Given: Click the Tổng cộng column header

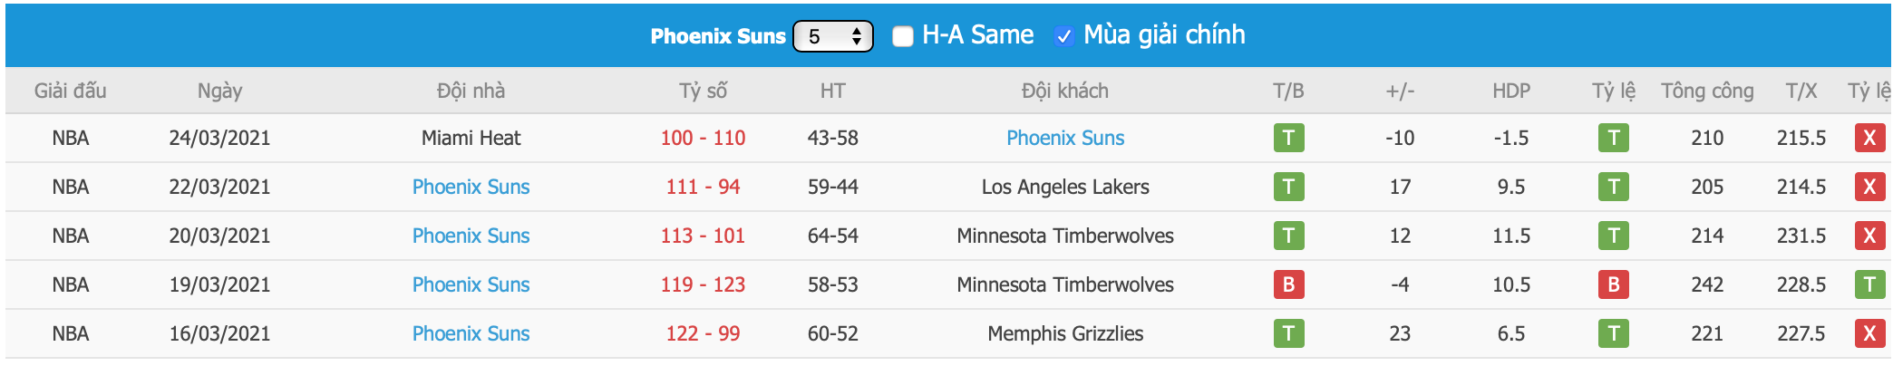Looking at the screenshot, I should coord(1707,91).
